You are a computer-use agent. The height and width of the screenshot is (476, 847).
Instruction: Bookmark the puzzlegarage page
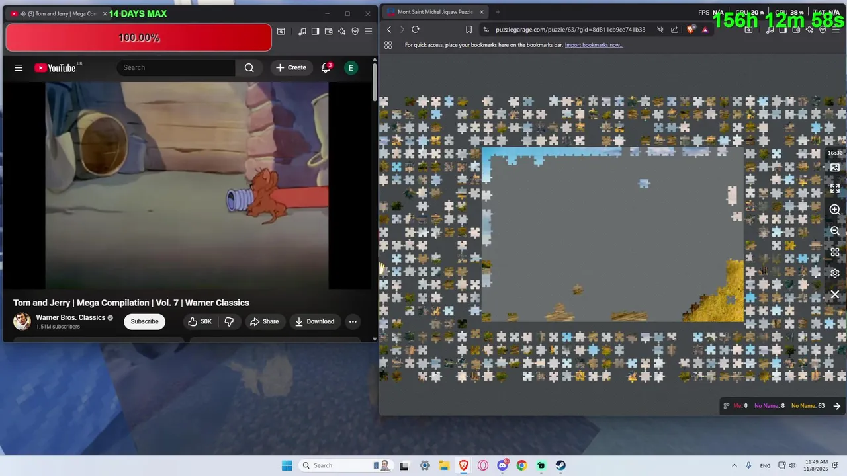468,30
